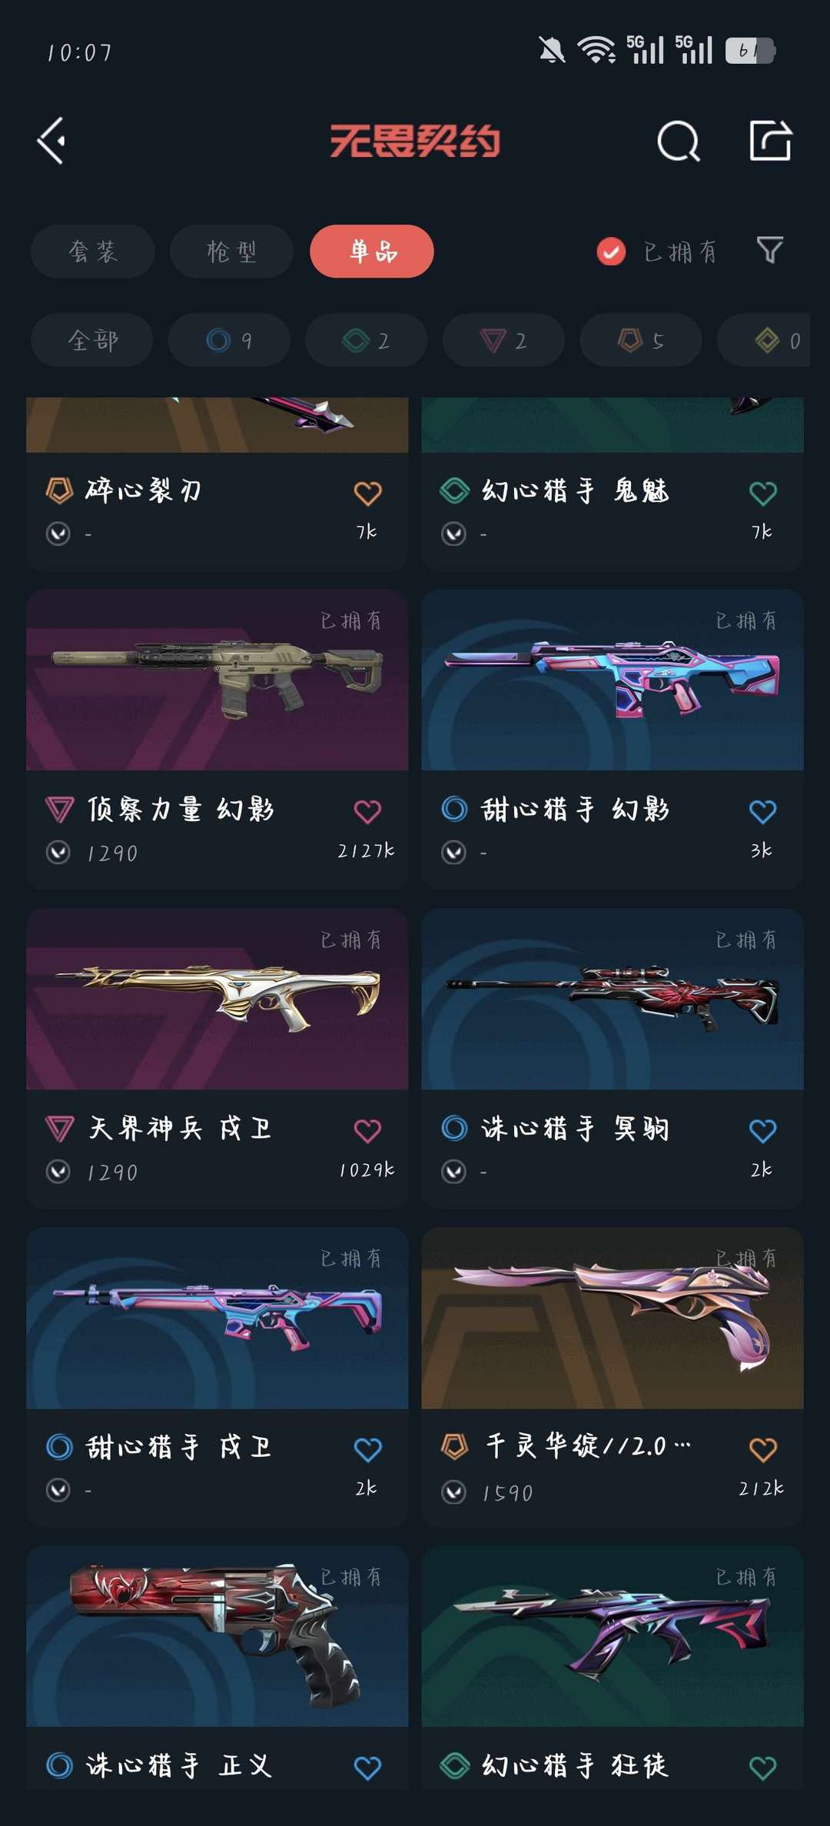Viewport: 830px width, 1826px height.
Task: Toggle the 已拥有 owned checkbox
Action: (x=611, y=251)
